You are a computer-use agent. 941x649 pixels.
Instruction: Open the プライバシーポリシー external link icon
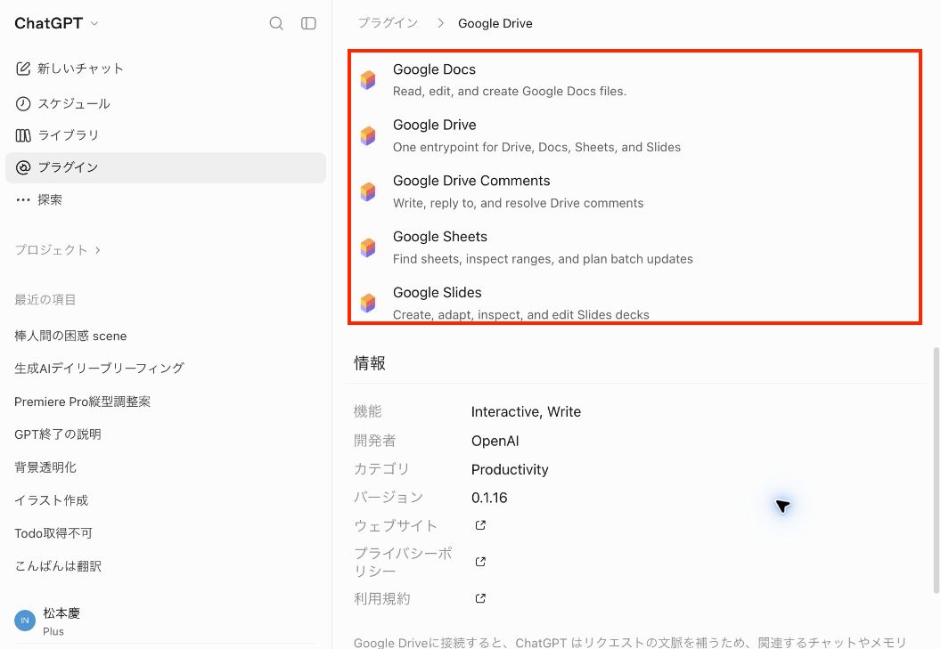(480, 562)
